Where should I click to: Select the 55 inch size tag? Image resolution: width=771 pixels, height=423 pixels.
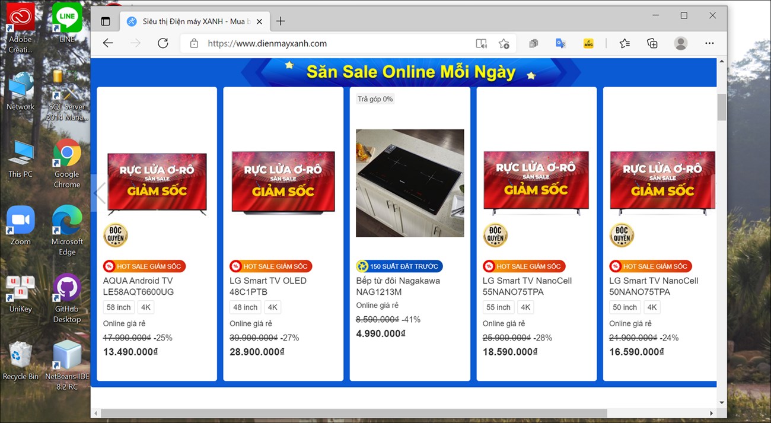click(x=498, y=307)
